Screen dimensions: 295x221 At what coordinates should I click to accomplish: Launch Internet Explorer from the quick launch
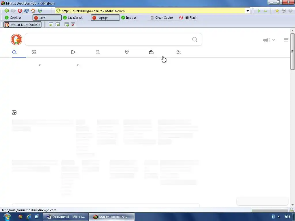29,217
